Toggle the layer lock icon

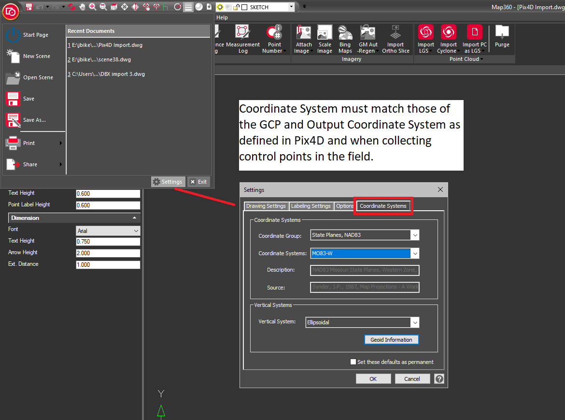[x=236, y=7]
